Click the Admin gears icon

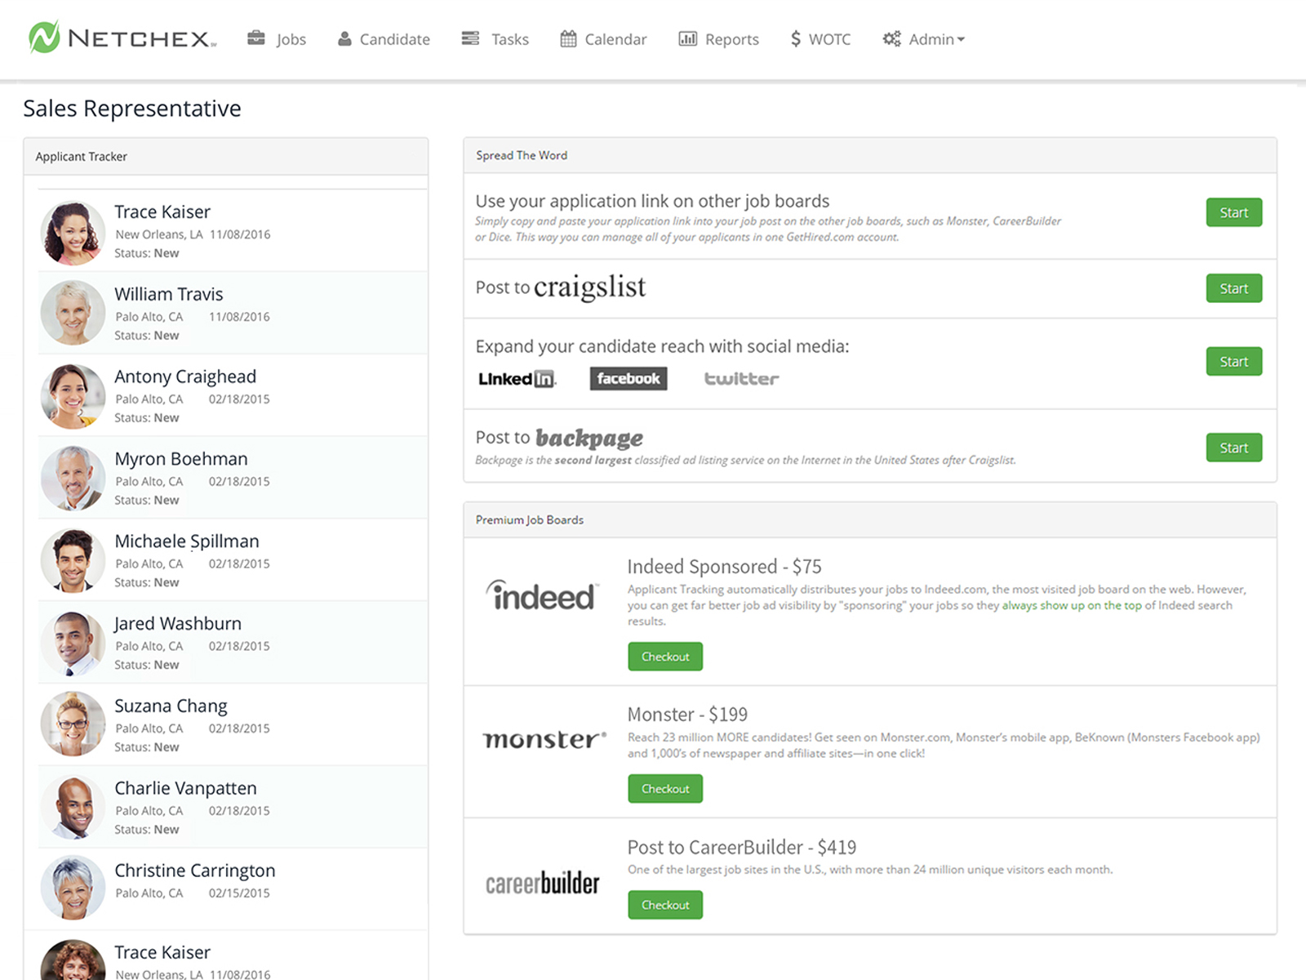(891, 38)
